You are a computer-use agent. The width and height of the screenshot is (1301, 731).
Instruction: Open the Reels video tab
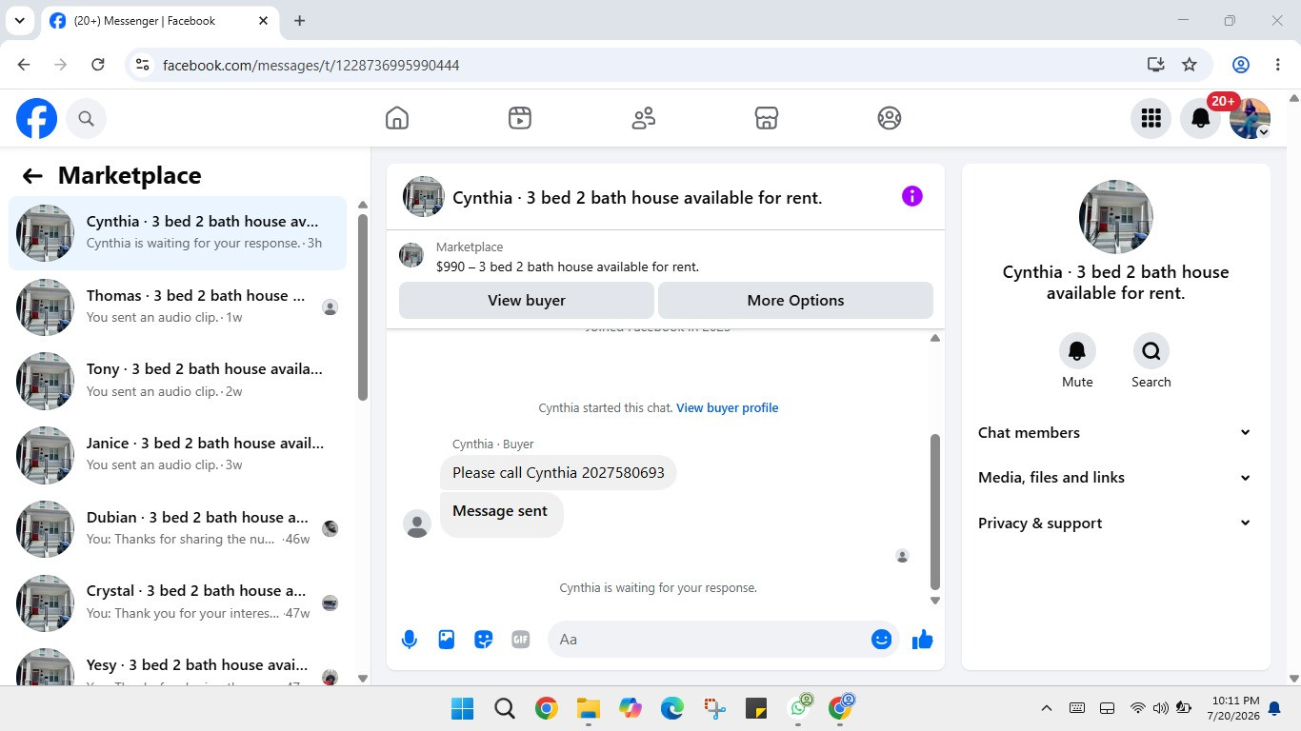coord(520,118)
